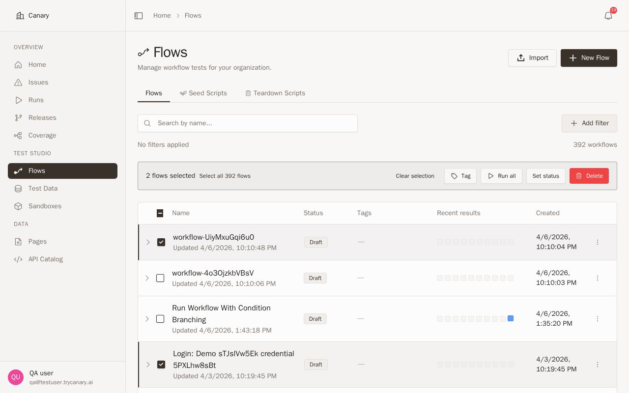
Task: Click the Status column header
Action: pos(314,213)
